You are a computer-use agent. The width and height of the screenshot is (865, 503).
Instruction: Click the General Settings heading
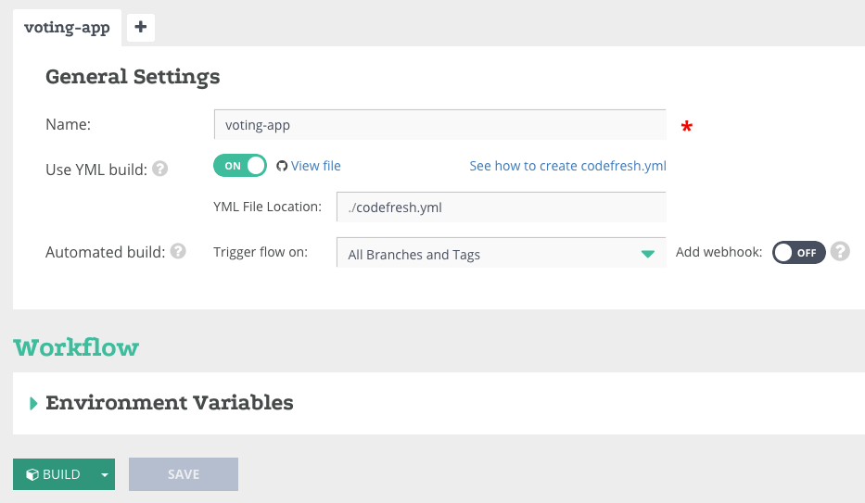coord(133,76)
